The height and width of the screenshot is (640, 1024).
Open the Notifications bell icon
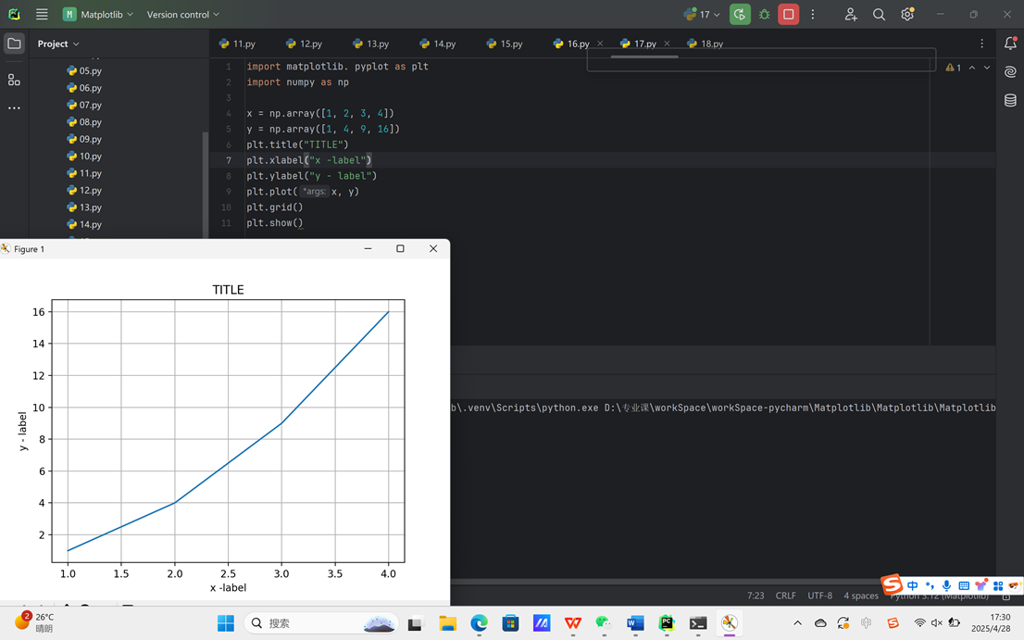(x=1010, y=44)
